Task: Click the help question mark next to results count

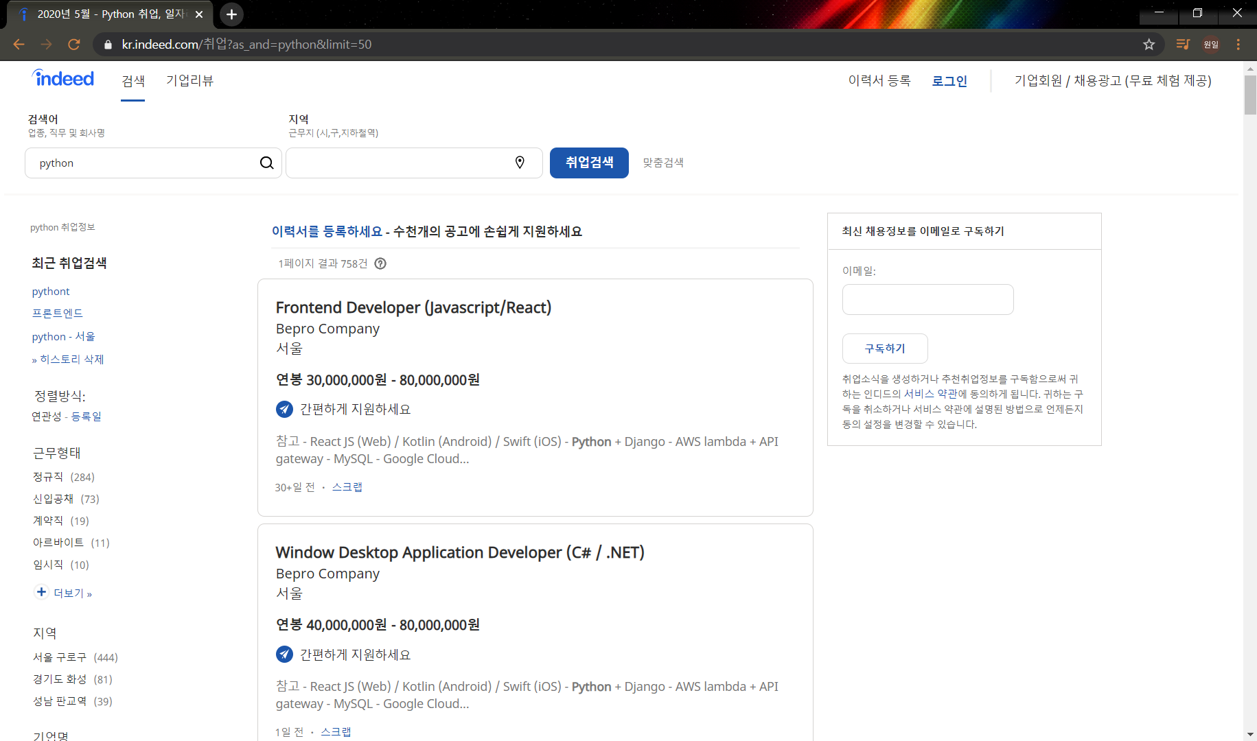Action: click(x=380, y=263)
